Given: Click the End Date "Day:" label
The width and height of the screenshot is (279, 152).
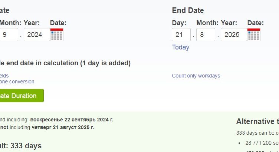Looking at the screenshot, I should click(x=179, y=23).
